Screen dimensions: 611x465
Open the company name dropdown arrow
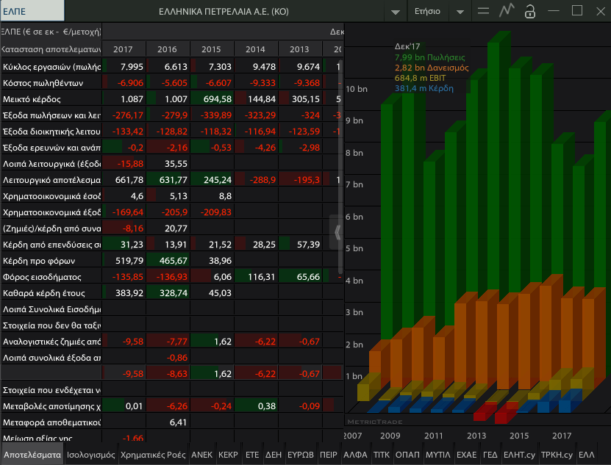395,12
